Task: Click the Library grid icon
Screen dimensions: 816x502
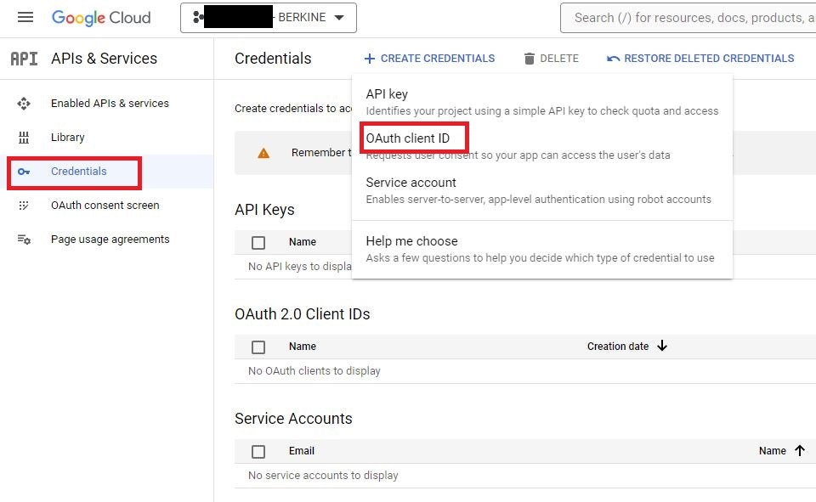Action: point(24,138)
